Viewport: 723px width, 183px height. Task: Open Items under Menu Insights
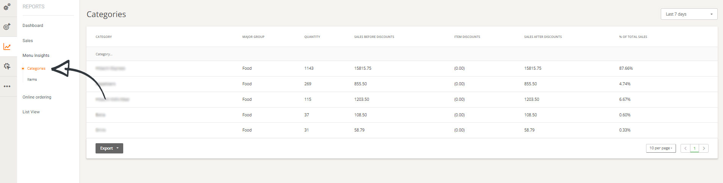[x=32, y=80]
